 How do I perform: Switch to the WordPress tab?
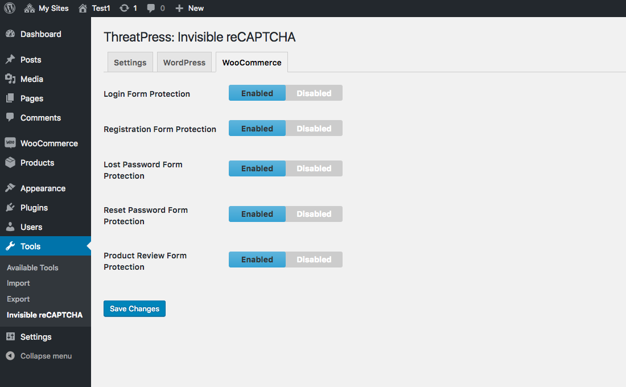pyautogui.click(x=184, y=62)
